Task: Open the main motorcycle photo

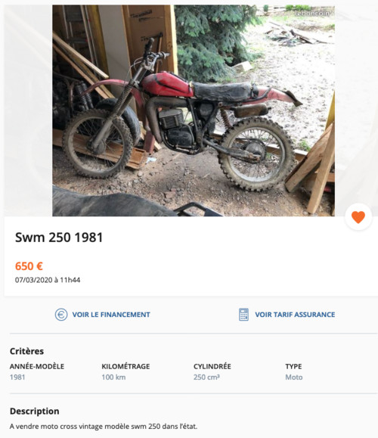Action: tap(194, 110)
